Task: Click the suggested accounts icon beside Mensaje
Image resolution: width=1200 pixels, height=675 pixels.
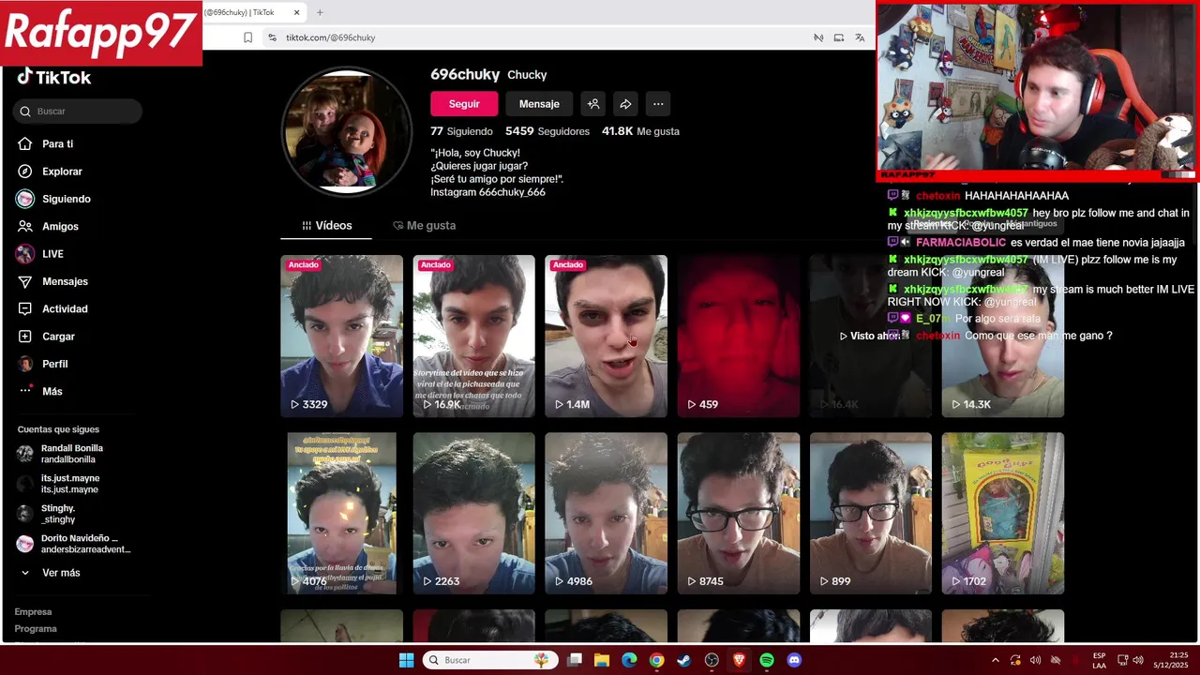Action: [x=592, y=104]
